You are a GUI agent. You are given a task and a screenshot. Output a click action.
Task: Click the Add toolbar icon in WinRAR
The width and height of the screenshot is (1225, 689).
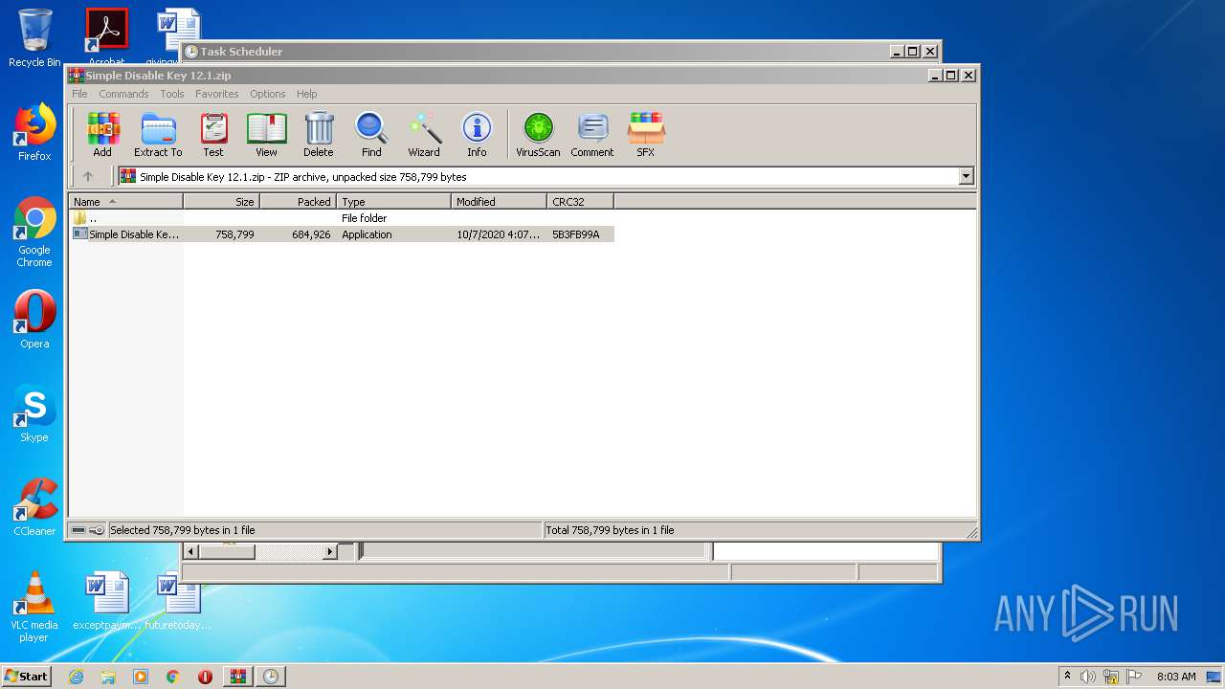pos(102,134)
